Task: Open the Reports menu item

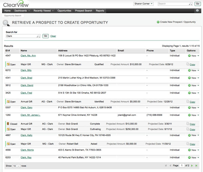Action: (x=100, y=11)
